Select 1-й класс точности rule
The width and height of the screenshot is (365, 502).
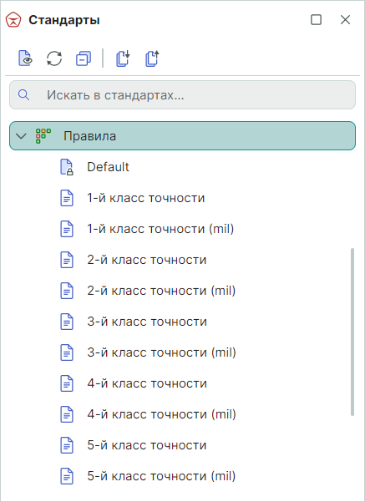[x=145, y=198]
